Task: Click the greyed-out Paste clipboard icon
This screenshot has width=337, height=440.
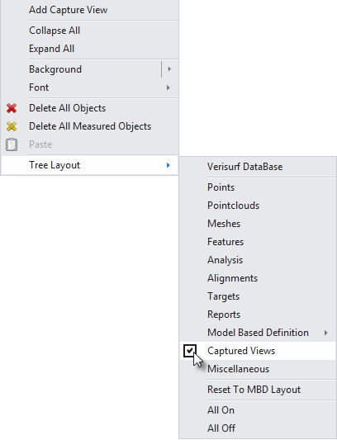Action: [12, 144]
